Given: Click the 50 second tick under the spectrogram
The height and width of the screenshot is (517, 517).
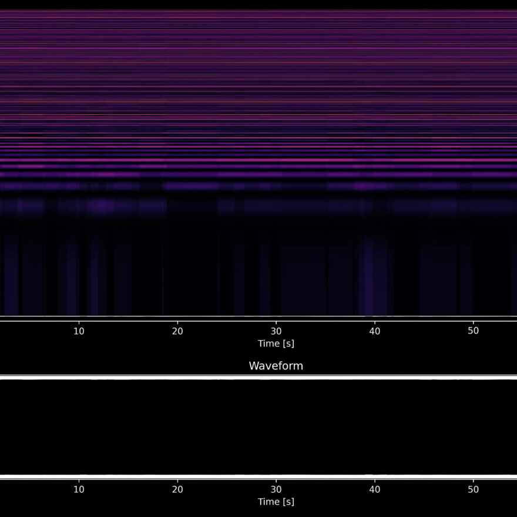Looking at the screenshot, I should (474, 331).
